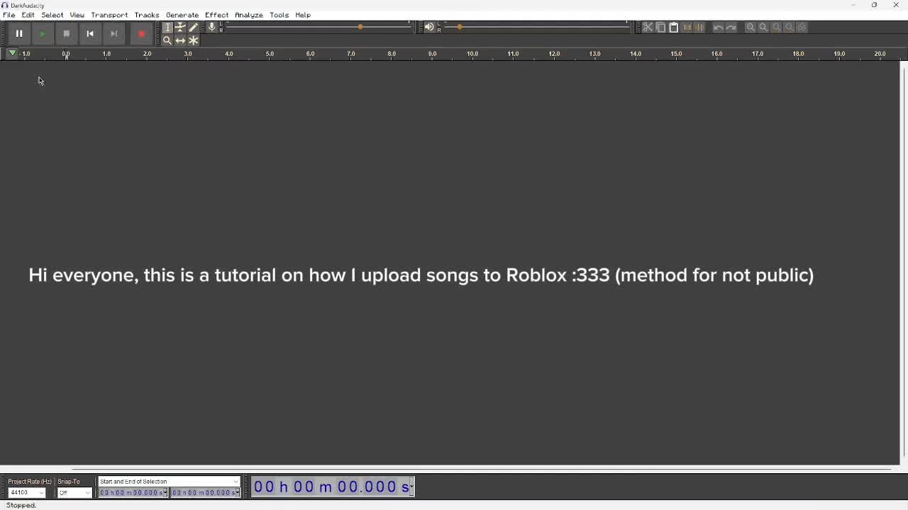Click the Cut scissors icon
The width and height of the screenshot is (908, 510).
click(x=648, y=27)
